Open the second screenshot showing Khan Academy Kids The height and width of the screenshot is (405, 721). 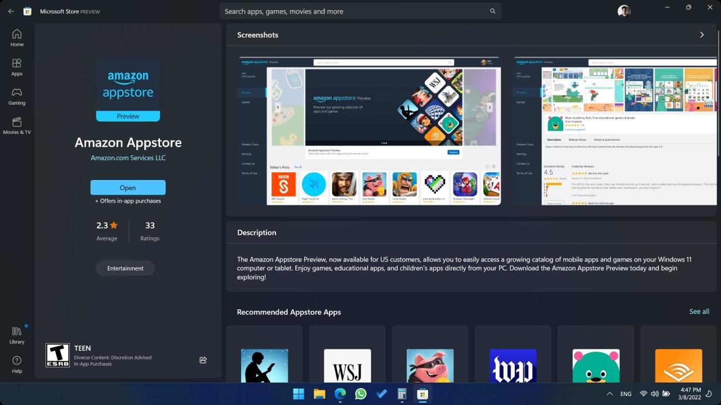[x=615, y=131]
